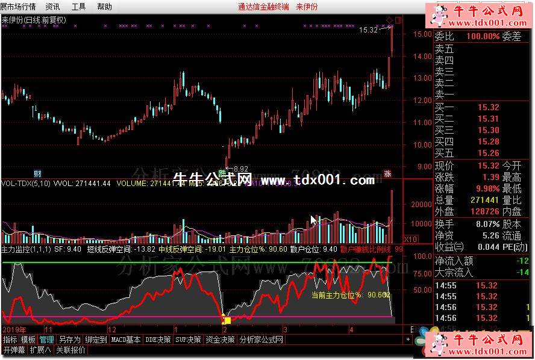Click the 涨幅 value 9.98%
The width and height of the screenshot is (535, 360).
click(x=487, y=188)
